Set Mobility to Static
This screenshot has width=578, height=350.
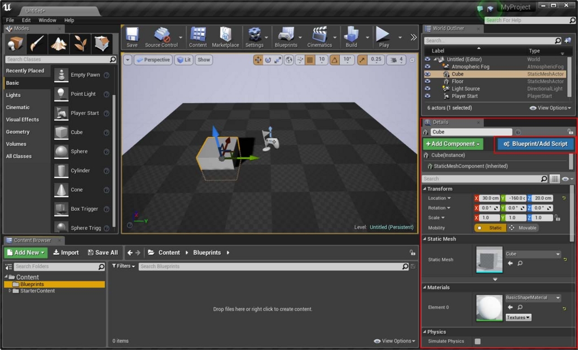point(491,228)
